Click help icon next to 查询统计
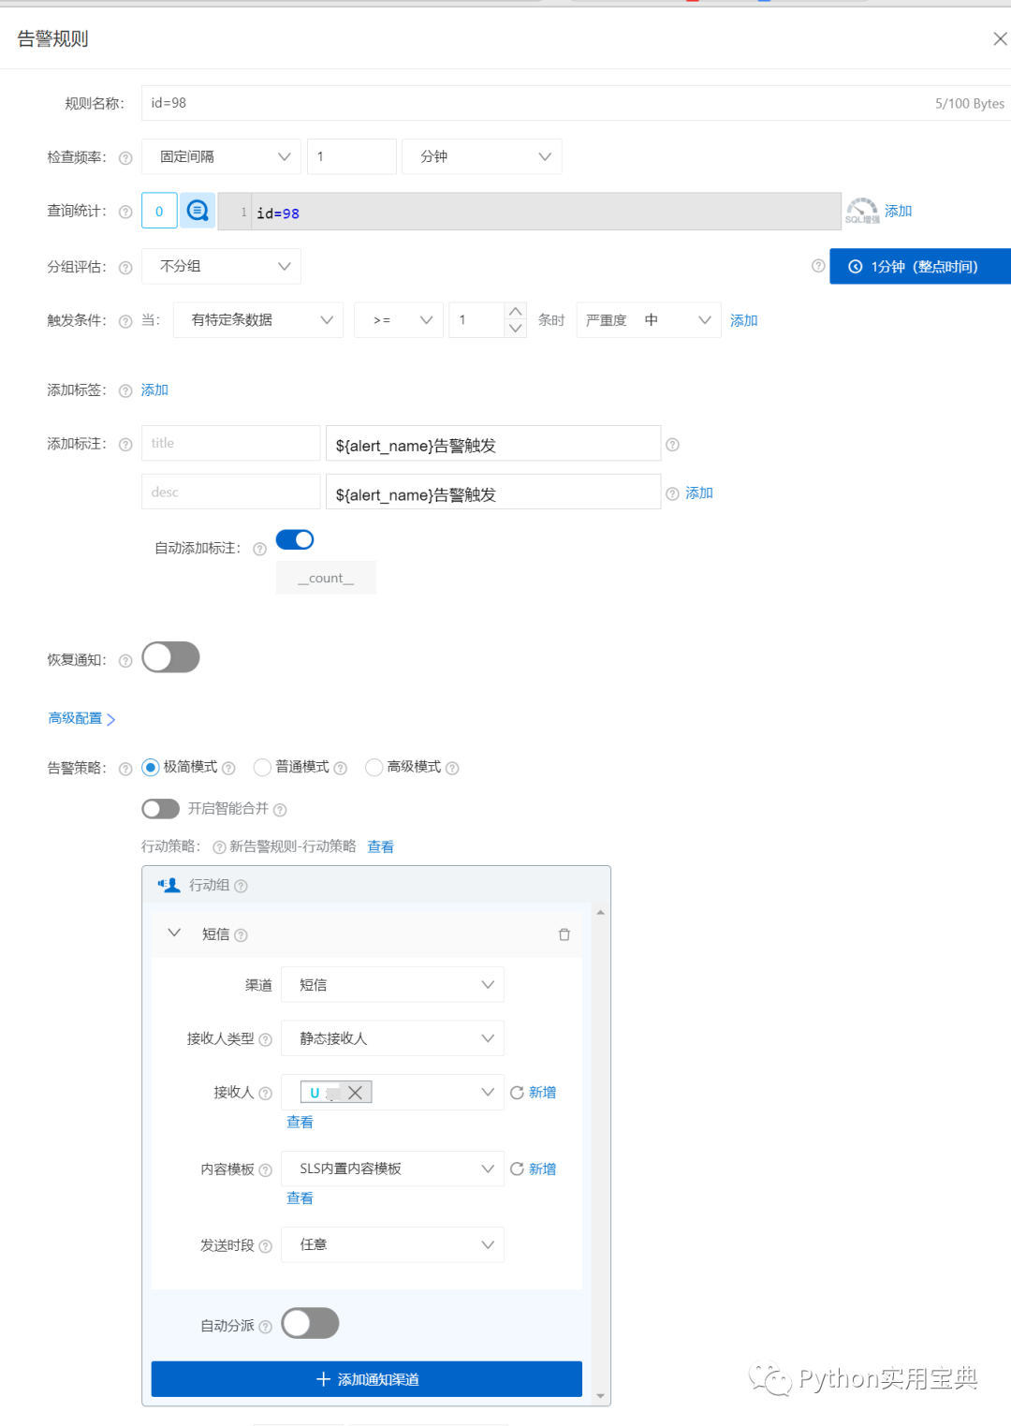 125,213
